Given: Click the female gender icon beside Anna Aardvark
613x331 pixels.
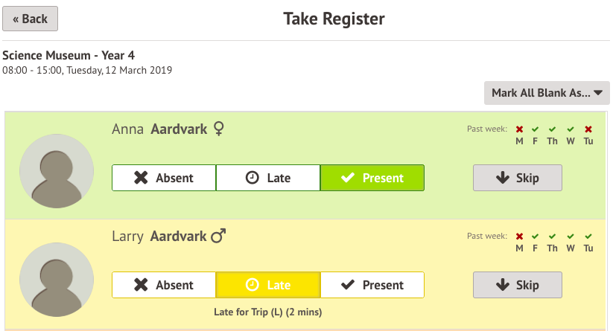Looking at the screenshot, I should 219,129.
